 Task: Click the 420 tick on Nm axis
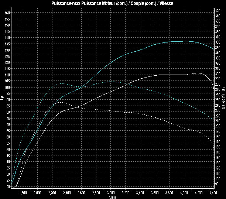coord(218,10)
